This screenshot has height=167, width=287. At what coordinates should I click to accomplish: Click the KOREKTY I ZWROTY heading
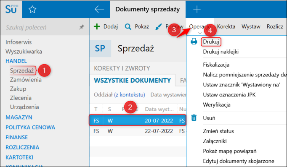122,68
